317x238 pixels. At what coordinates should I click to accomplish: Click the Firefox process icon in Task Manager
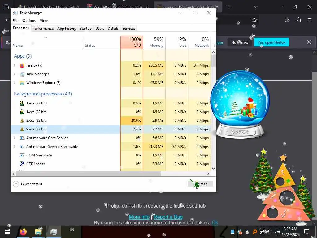click(22, 65)
